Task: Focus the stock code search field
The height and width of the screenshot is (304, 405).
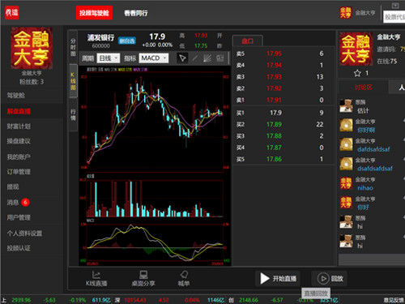Action: click(x=394, y=17)
